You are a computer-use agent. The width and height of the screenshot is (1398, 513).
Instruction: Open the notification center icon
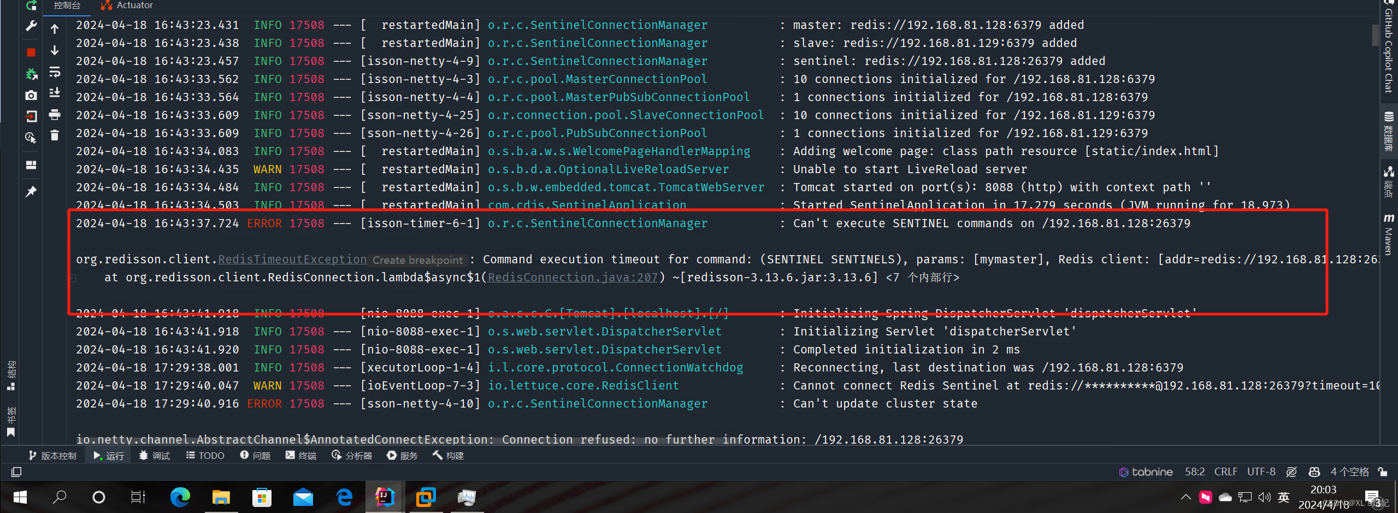1373,498
